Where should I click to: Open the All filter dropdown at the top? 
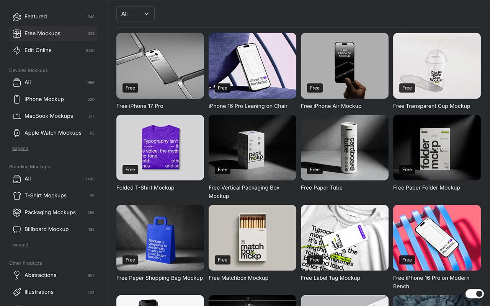(x=135, y=13)
